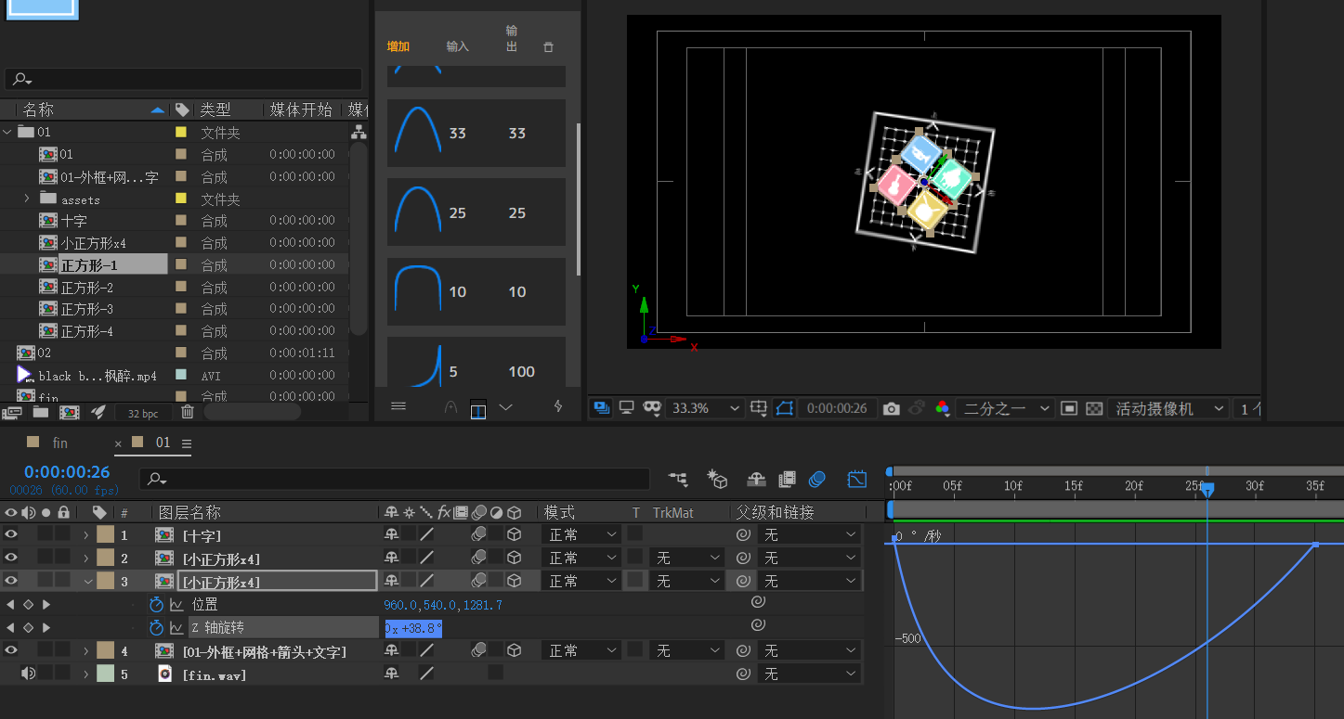Sort Project panel by 名称 column
This screenshot has height=719, width=1344.
pos(38,109)
